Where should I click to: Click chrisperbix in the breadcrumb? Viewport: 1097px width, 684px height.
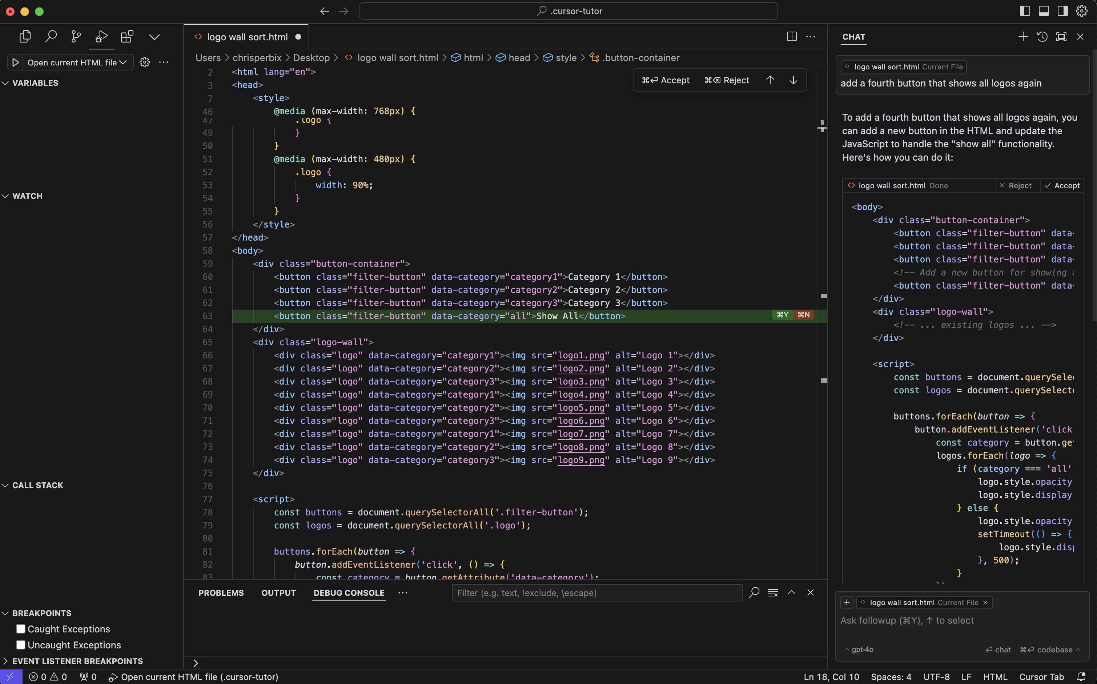point(257,58)
